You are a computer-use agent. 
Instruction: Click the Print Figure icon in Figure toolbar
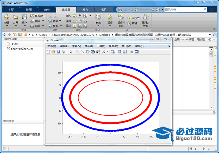pos(63,52)
